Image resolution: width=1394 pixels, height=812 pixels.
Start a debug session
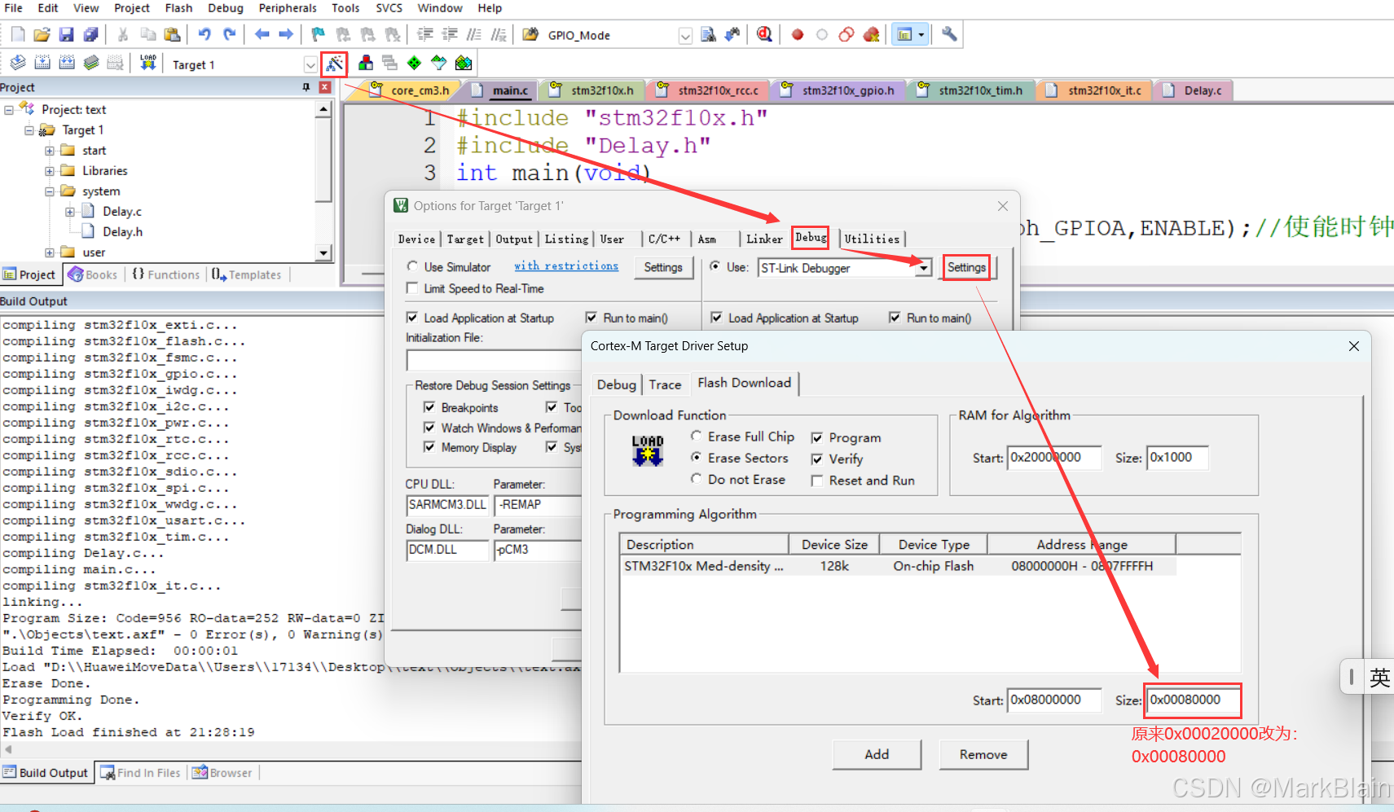click(x=765, y=34)
